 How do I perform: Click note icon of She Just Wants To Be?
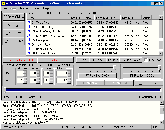pyautogui.click(x=29, y=36)
